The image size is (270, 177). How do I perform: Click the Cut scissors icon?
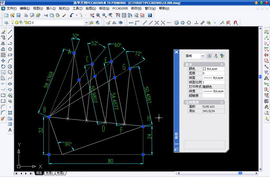tap(46, 15)
